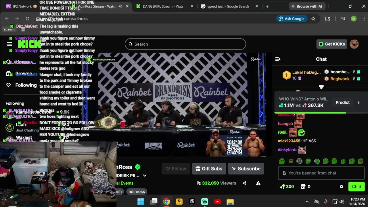Click the 'WHO WINS? Antonio Wil...' prediction title

(304, 99)
